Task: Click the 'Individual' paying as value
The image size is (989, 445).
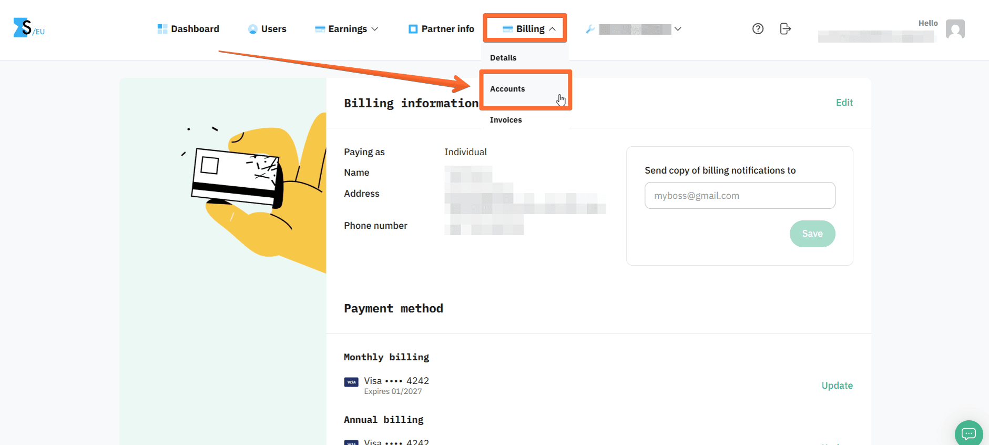Action: pos(465,152)
